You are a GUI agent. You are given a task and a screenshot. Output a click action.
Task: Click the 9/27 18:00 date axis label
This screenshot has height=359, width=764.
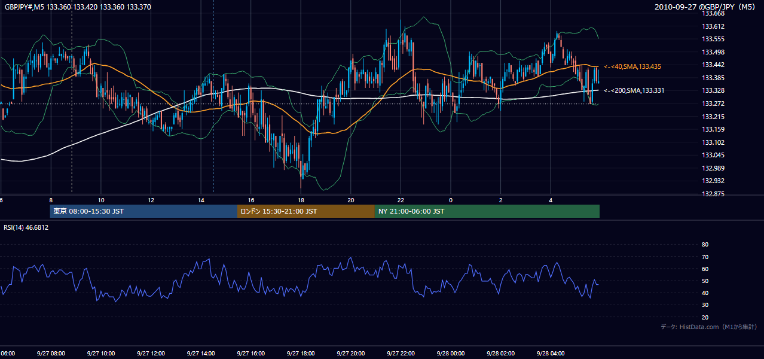[301, 354]
